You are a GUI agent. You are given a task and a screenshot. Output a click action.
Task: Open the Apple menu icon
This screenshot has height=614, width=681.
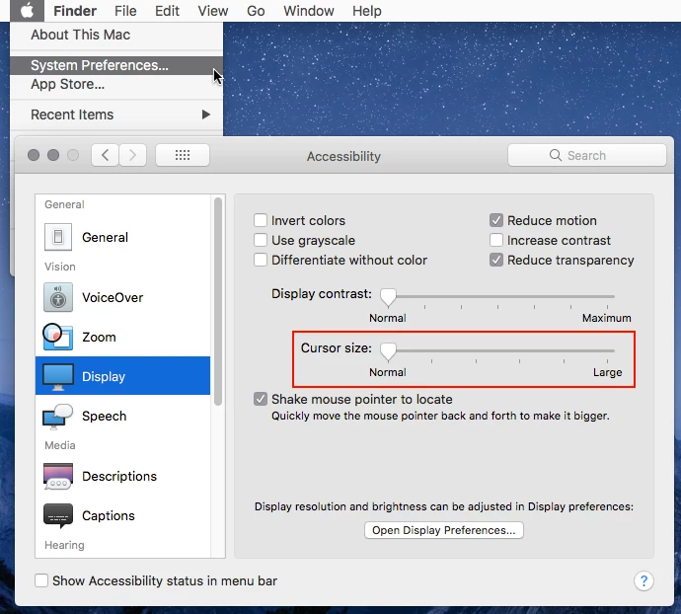[x=27, y=11]
